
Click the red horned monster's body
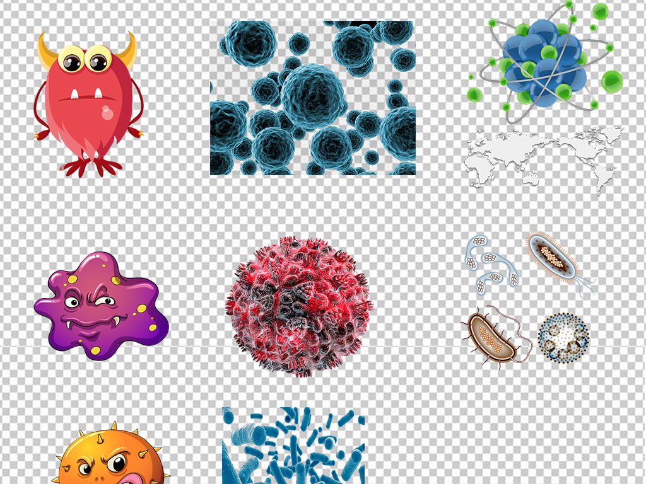(x=88, y=117)
